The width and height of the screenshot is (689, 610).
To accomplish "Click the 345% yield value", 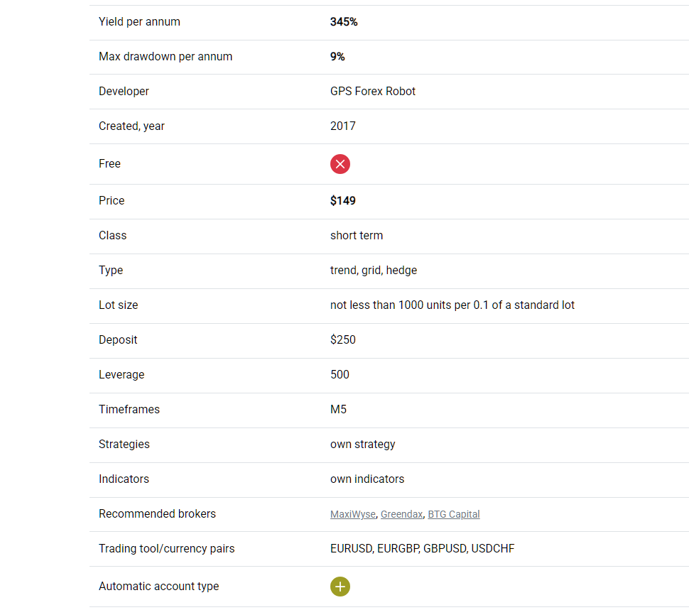I will click(x=344, y=22).
